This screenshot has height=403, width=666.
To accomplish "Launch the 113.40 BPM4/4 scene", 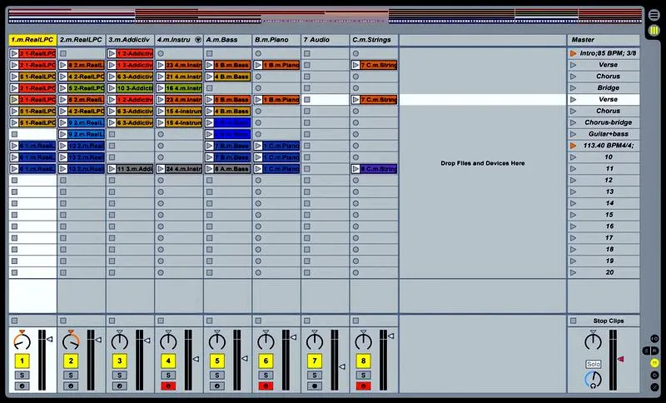I will (x=573, y=146).
